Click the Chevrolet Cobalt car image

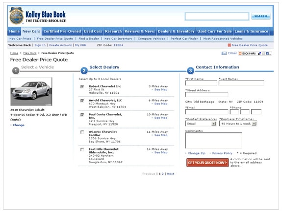click(x=31, y=91)
